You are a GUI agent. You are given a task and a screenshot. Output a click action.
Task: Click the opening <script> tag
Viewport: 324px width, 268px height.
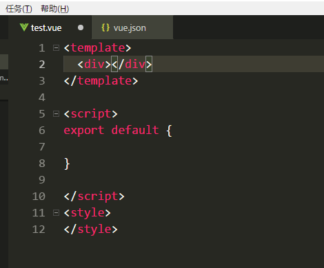(x=90, y=114)
